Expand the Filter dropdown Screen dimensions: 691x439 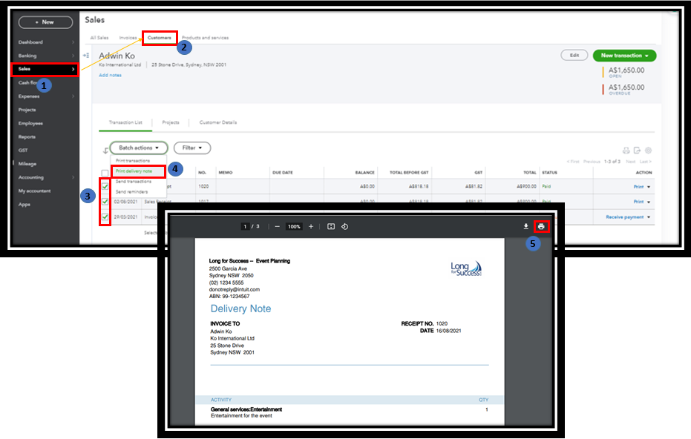192,148
